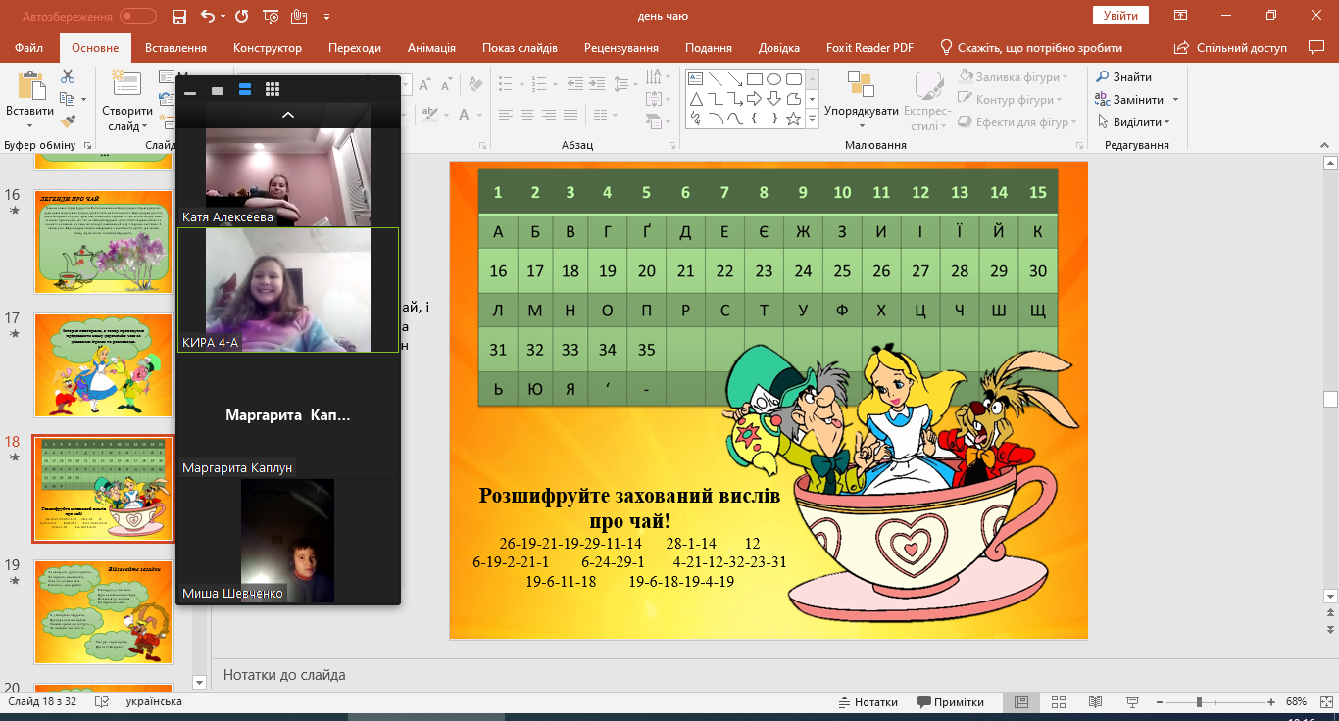Pick the triangle shape in shapes gallery
The height and width of the screenshot is (721, 1339).
pos(696,99)
